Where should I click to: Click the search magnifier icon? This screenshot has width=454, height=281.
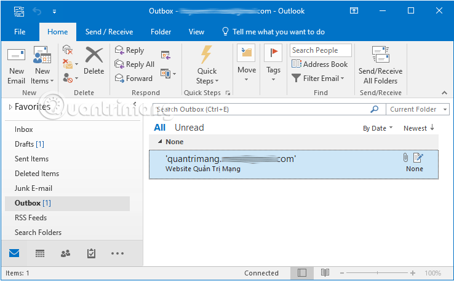[375, 109]
